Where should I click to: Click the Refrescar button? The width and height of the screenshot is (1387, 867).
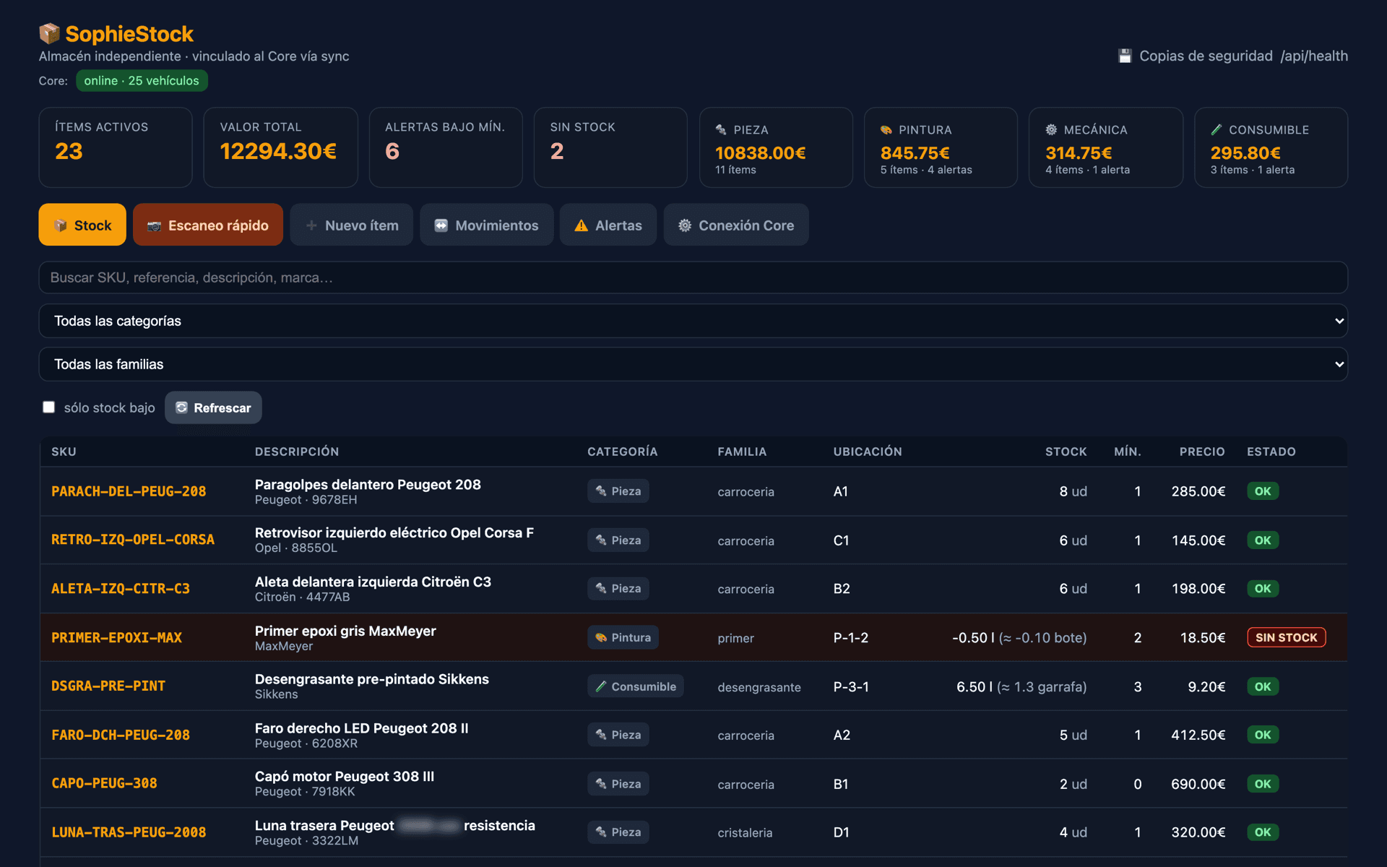coord(213,408)
